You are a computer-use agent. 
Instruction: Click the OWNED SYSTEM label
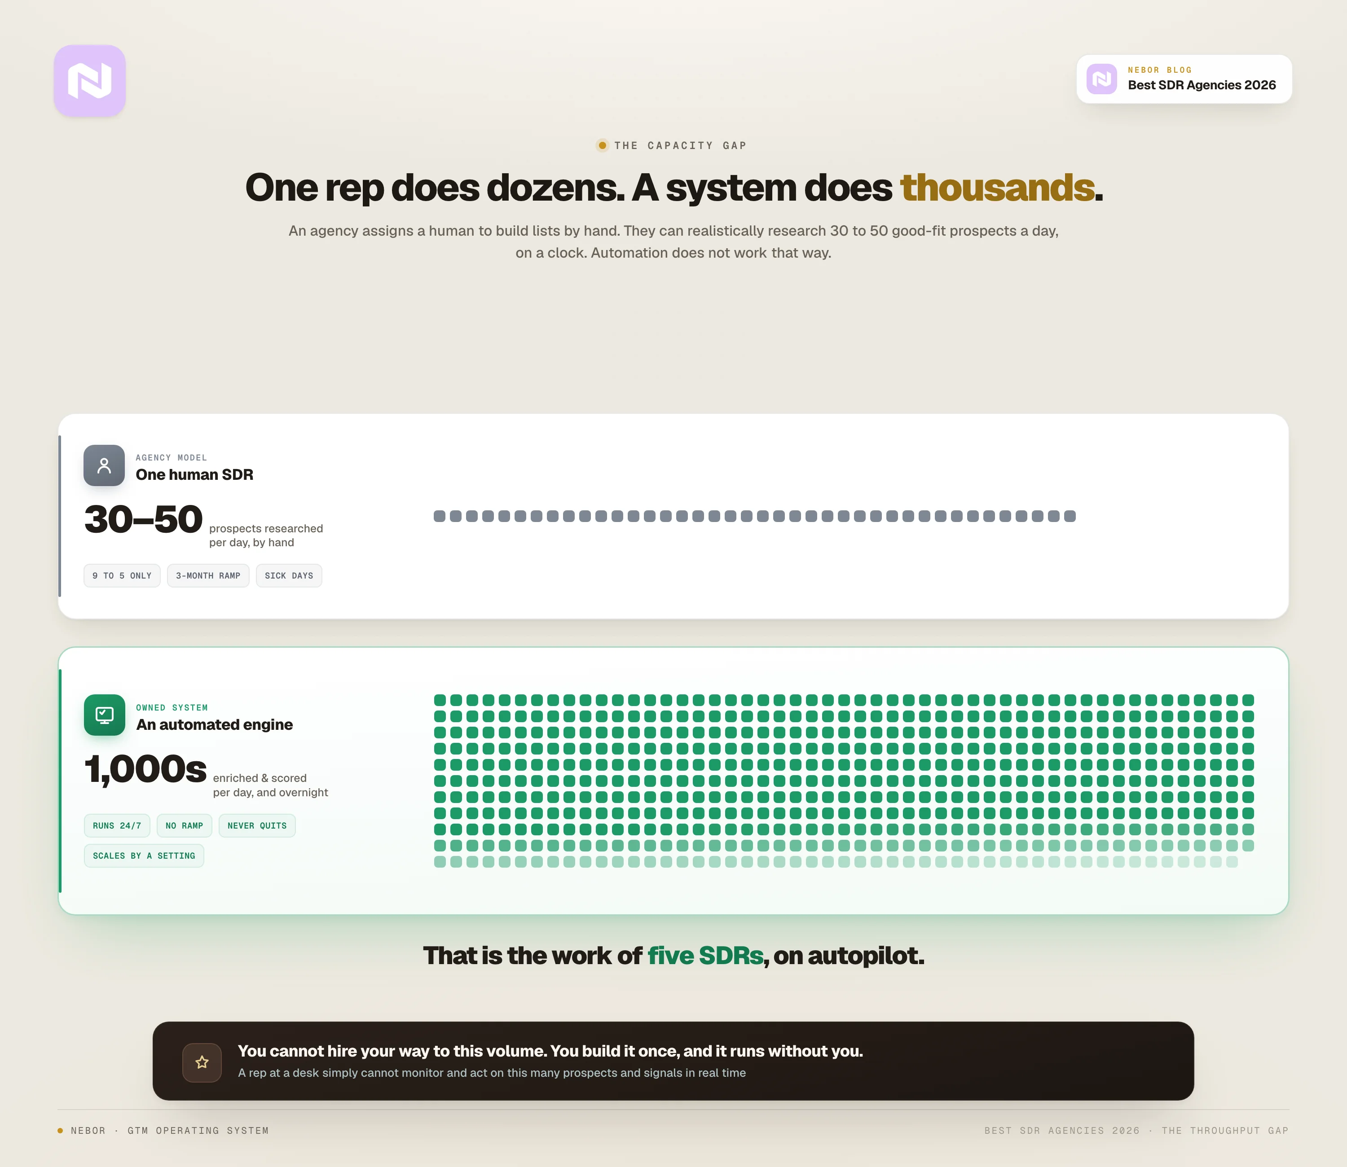pyautogui.click(x=172, y=708)
